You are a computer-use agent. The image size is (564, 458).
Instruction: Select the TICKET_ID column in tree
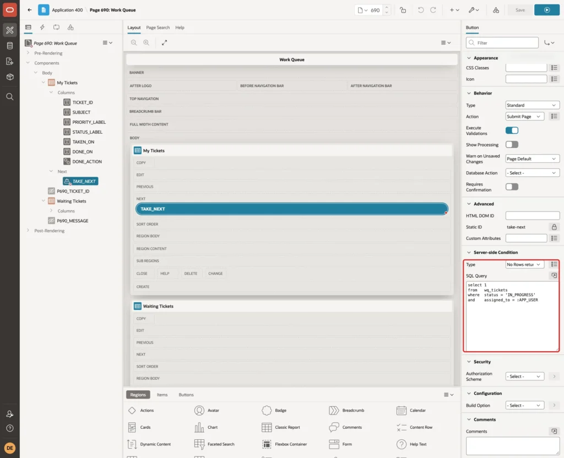point(83,102)
